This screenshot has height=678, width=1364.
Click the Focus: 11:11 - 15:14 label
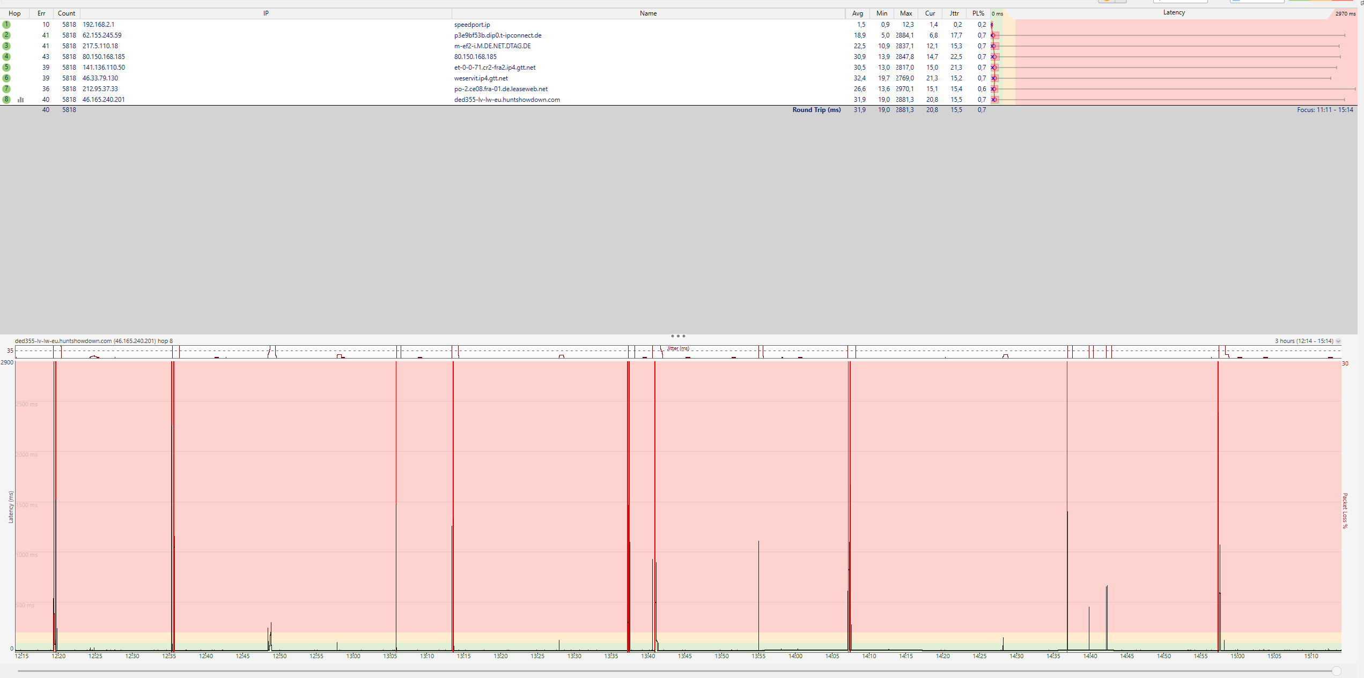click(x=1324, y=110)
